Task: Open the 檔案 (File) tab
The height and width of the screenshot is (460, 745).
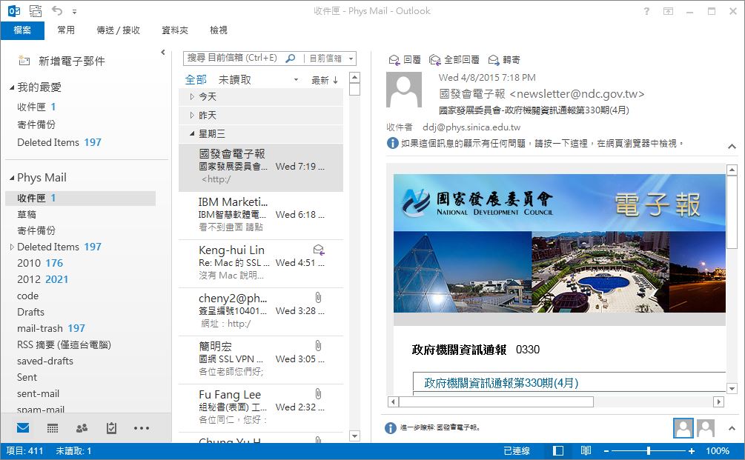Action: click(22, 30)
